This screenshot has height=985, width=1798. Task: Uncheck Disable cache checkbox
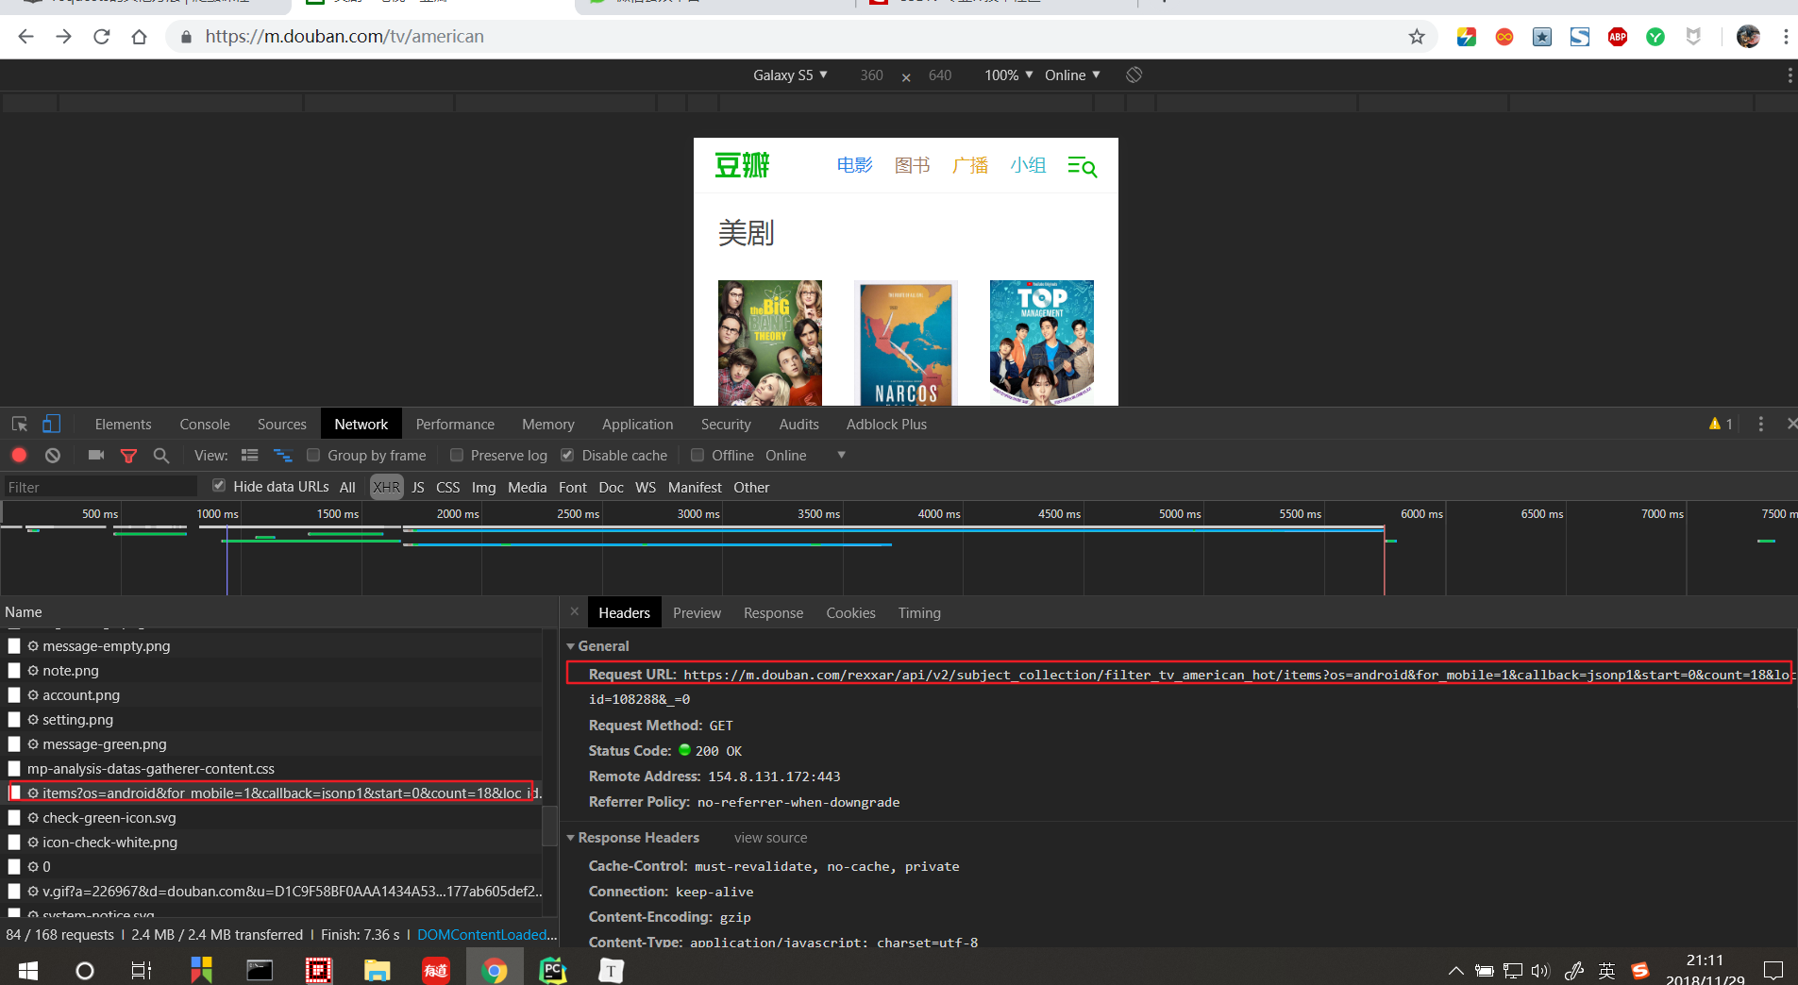click(567, 455)
